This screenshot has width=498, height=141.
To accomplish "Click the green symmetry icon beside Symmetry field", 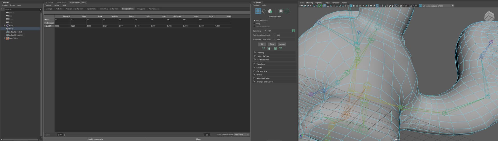I will coord(293,31).
